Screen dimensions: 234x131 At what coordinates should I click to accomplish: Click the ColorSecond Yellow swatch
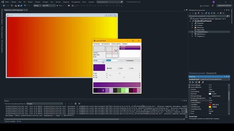(210, 107)
